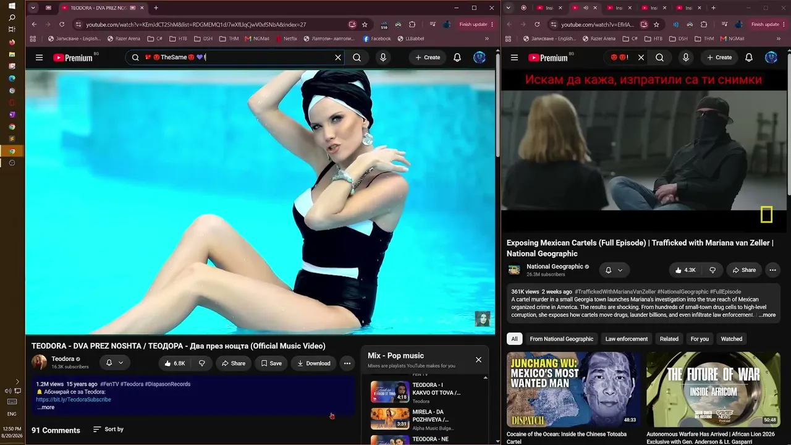Open the Windows Start menu
The height and width of the screenshot is (445, 791).
(12, 6)
